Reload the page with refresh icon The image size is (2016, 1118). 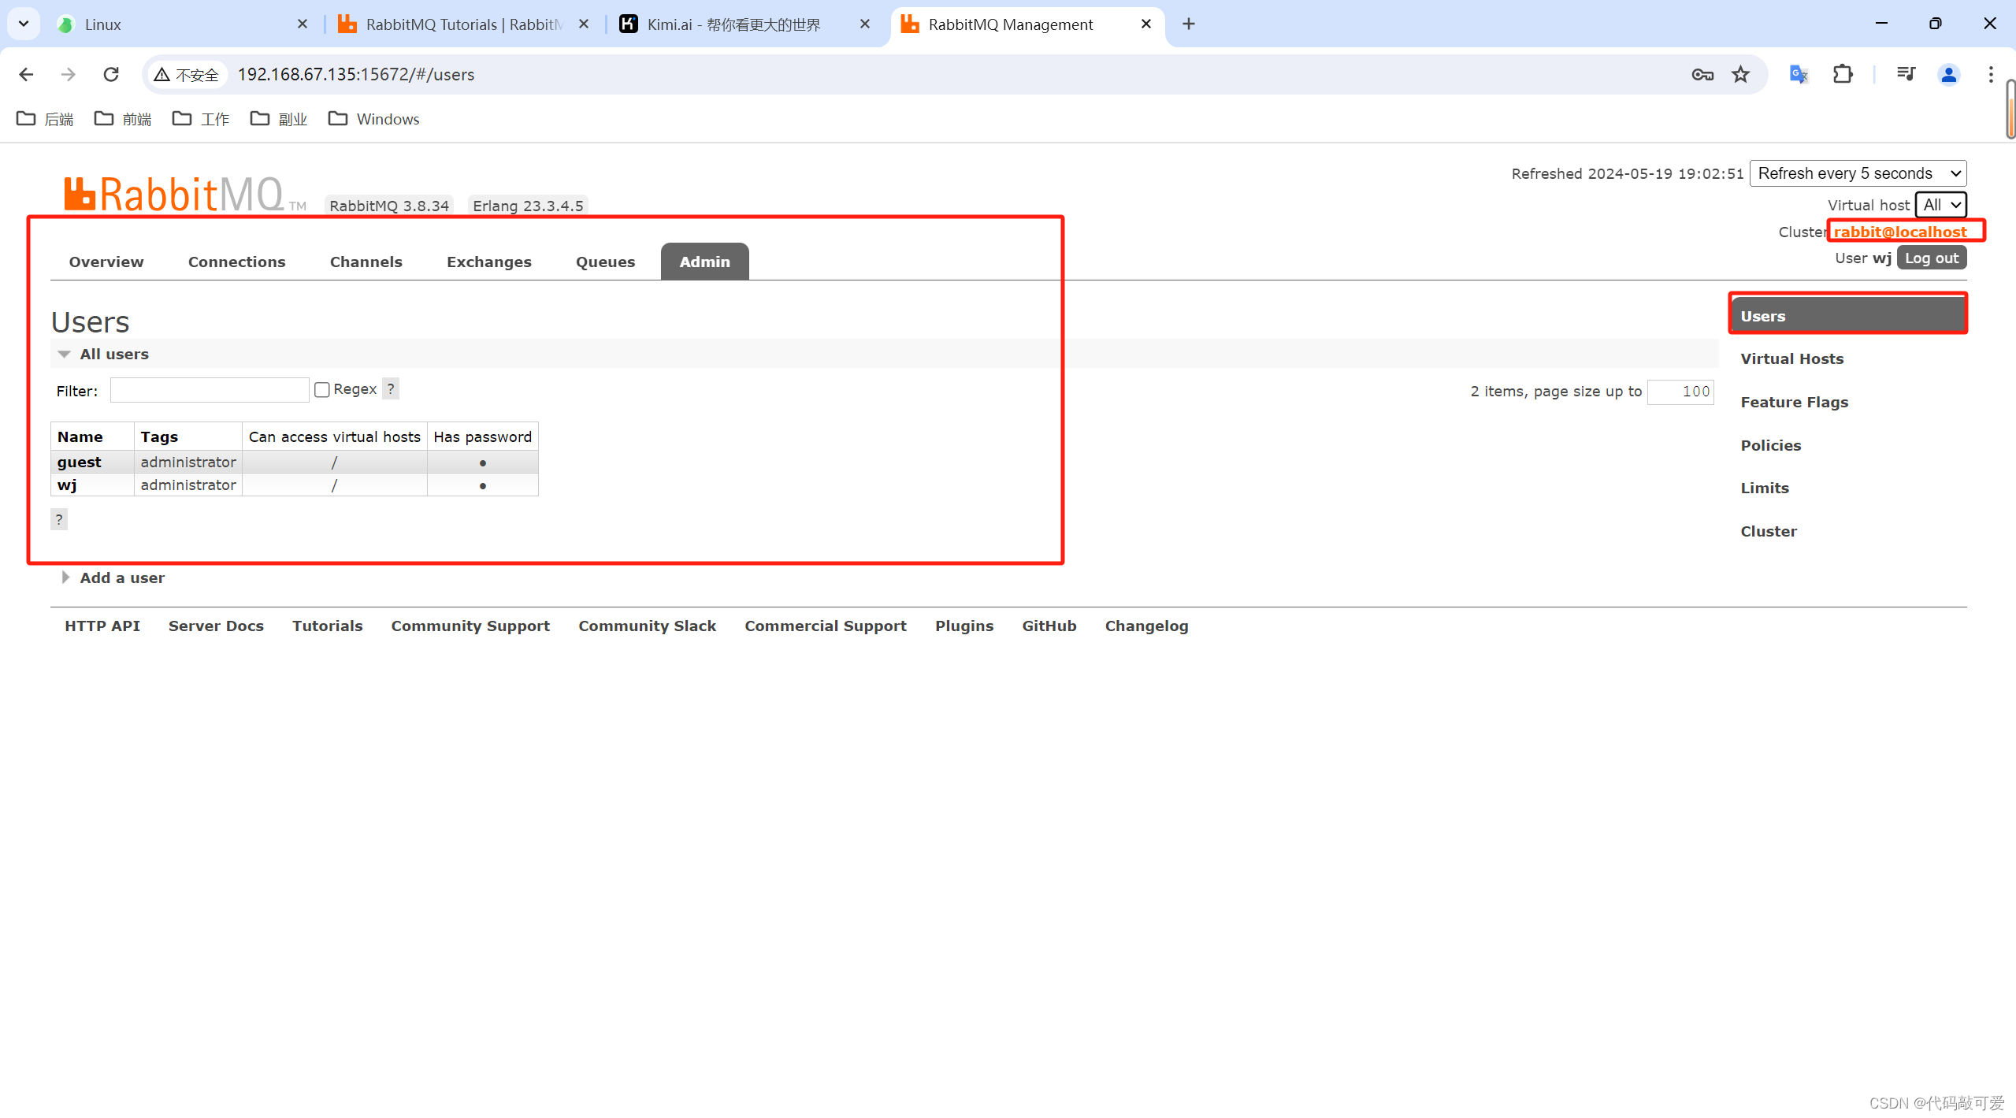pyautogui.click(x=111, y=74)
